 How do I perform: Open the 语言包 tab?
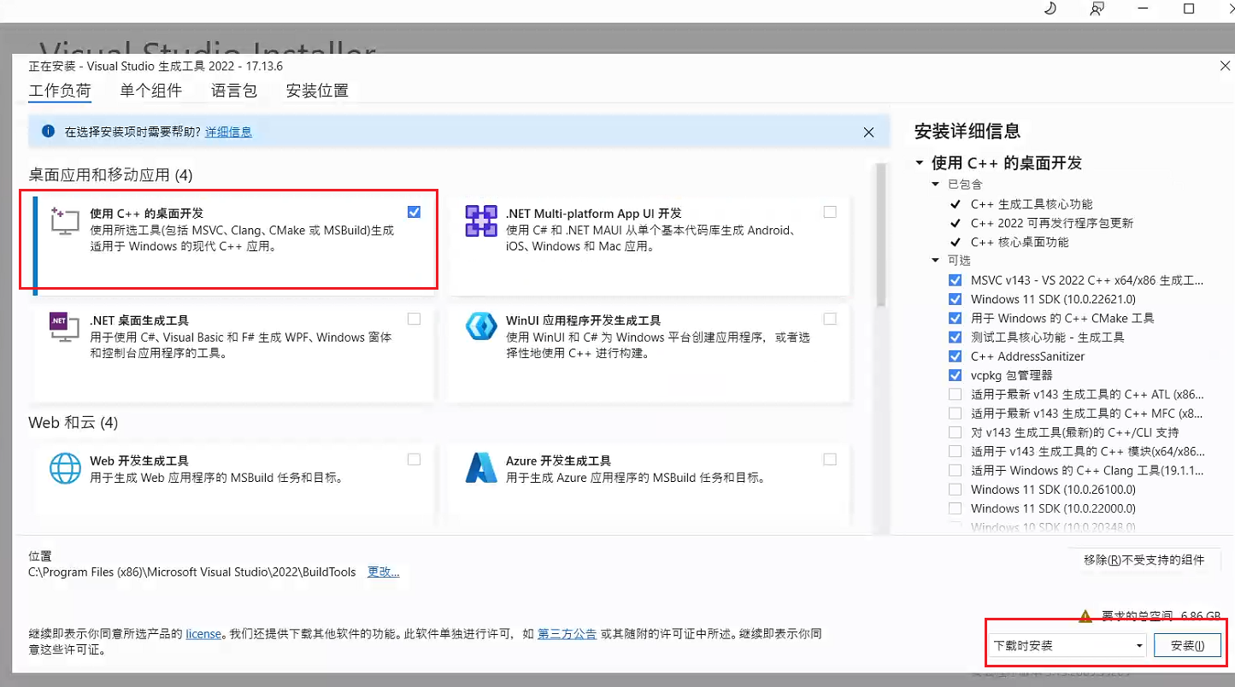coord(234,90)
